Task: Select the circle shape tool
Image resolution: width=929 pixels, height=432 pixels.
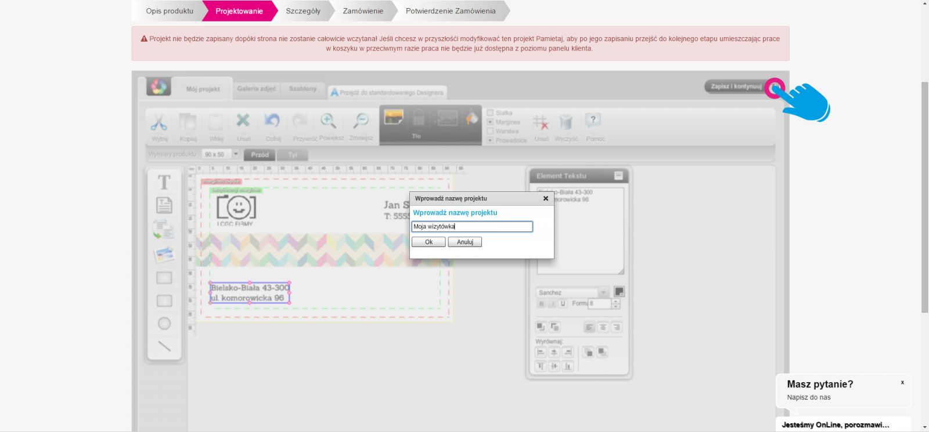Action: tap(164, 324)
